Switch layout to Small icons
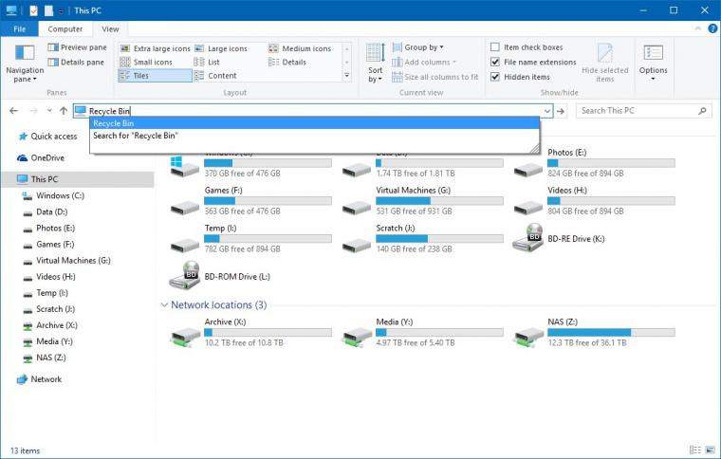 tap(146, 62)
